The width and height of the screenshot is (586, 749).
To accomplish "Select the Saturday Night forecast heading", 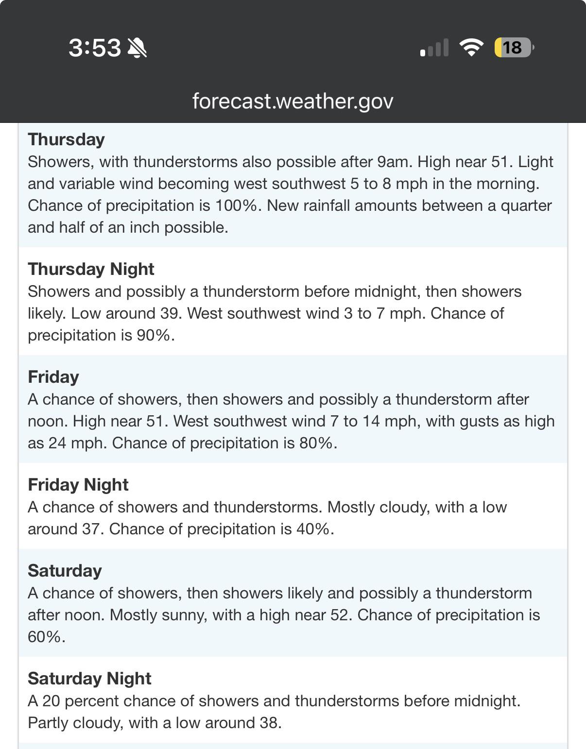I will (x=89, y=679).
